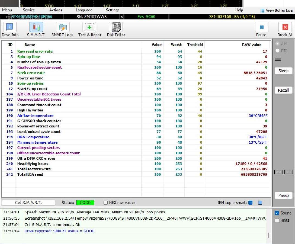295x244 pixels.
Task: Click the Recall button
Action: 283,90
